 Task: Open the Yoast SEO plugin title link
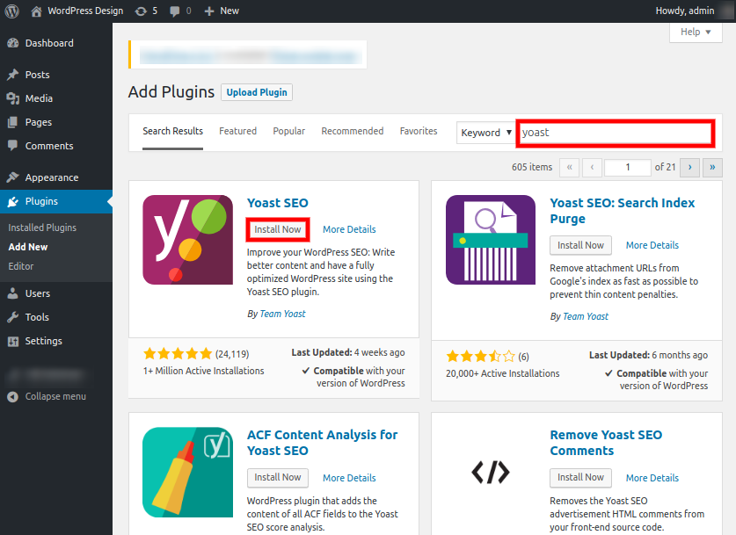(x=278, y=203)
